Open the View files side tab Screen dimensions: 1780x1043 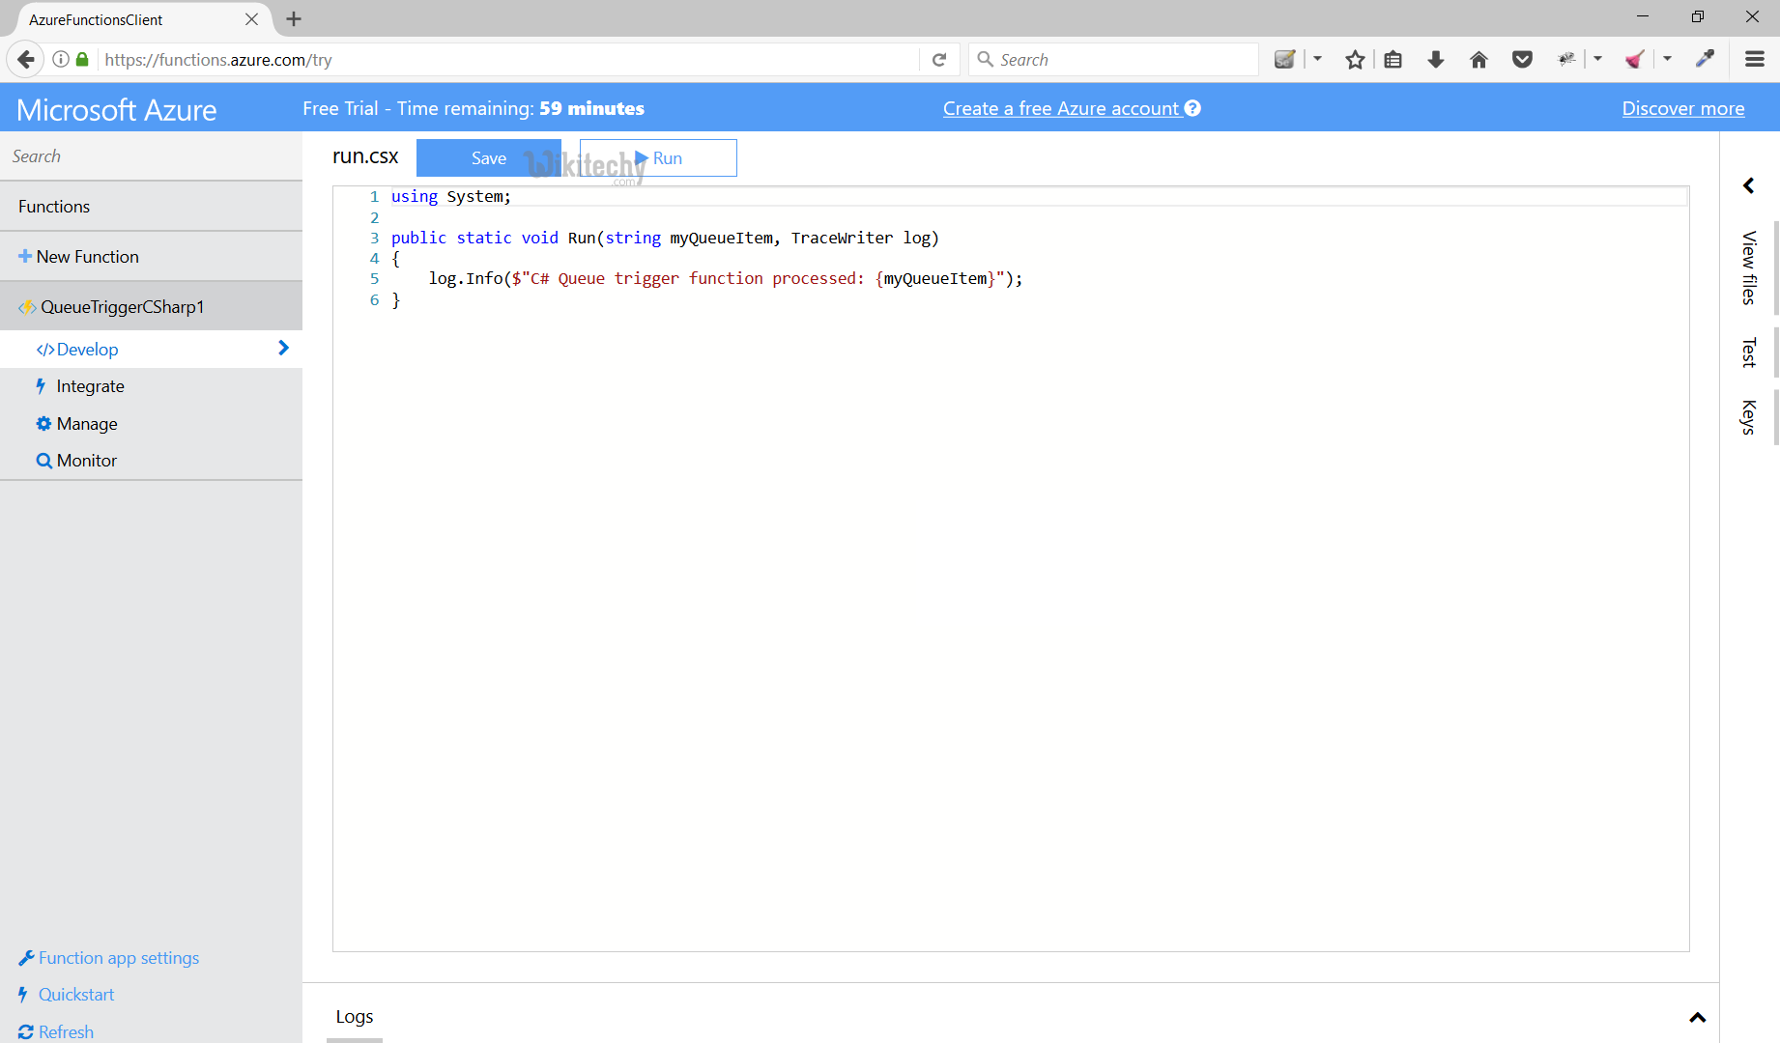[1748, 268]
